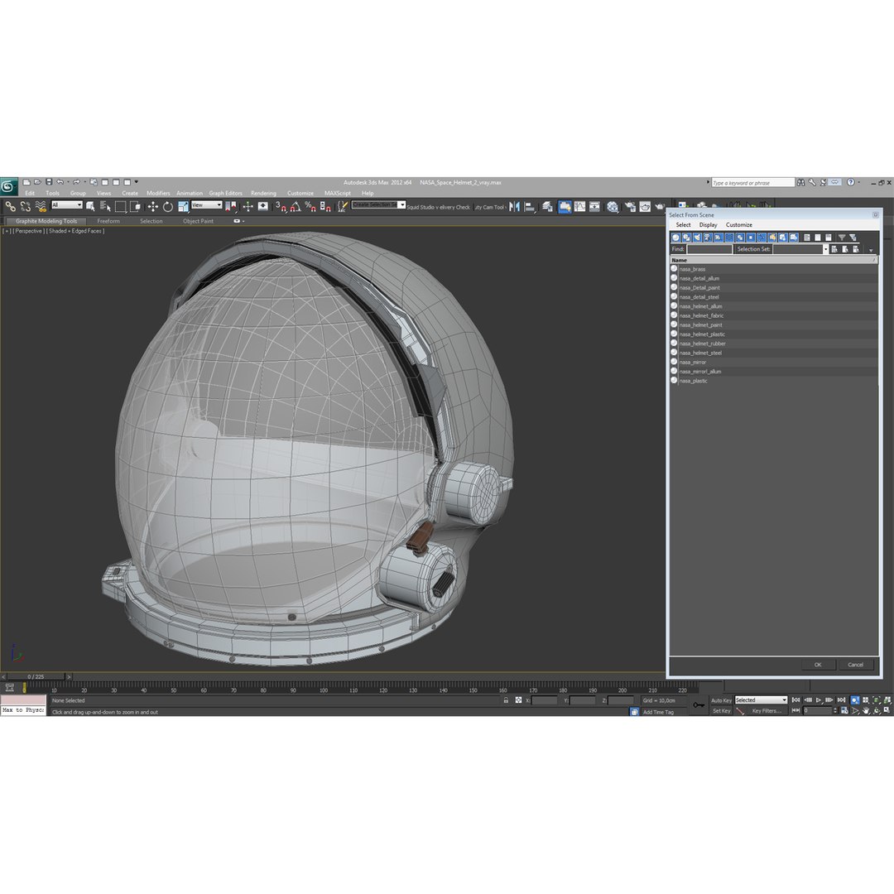The image size is (894, 894).
Task: Click OK in Select From Scene dialog
Action: 818,665
